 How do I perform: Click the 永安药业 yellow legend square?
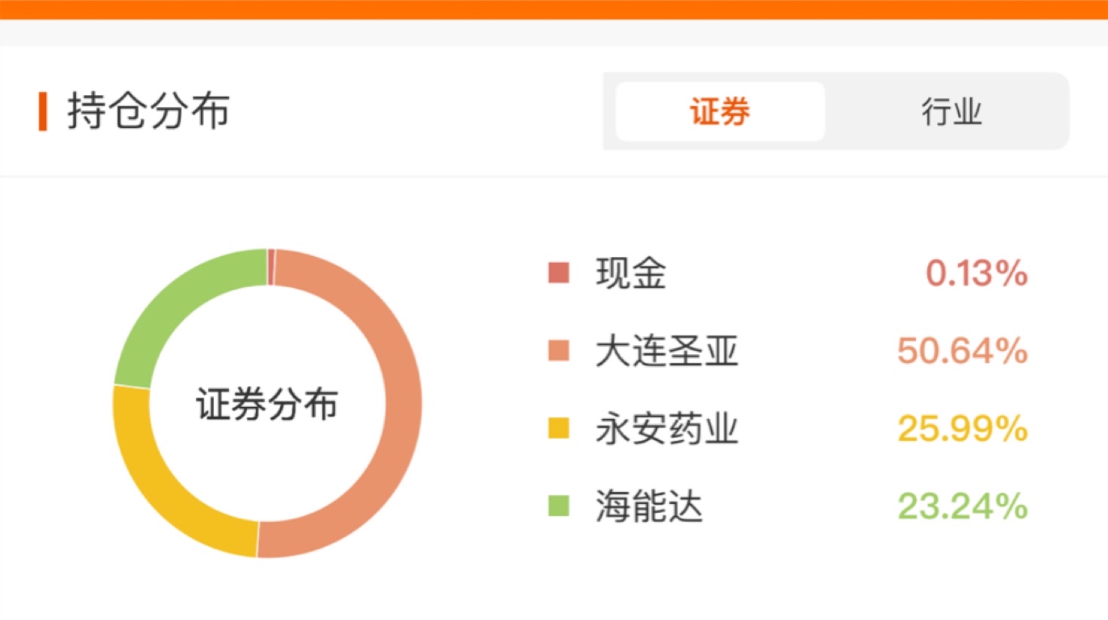[x=558, y=428]
